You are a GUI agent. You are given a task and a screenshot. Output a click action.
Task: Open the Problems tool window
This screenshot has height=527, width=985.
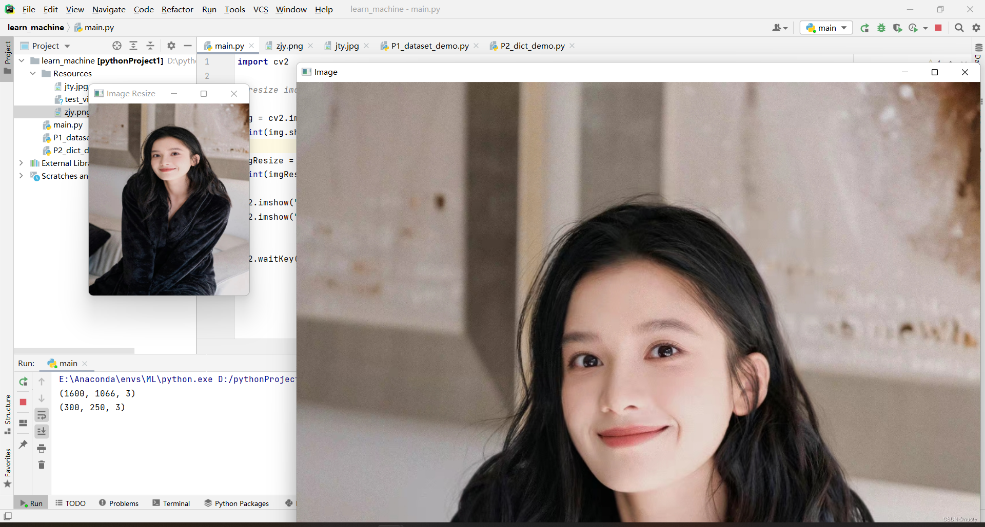[x=119, y=503]
